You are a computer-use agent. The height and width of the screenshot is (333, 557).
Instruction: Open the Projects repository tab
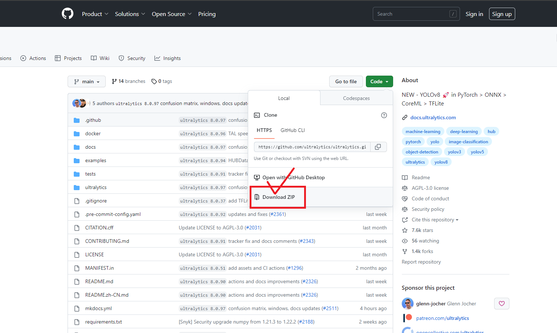[68, 58]
